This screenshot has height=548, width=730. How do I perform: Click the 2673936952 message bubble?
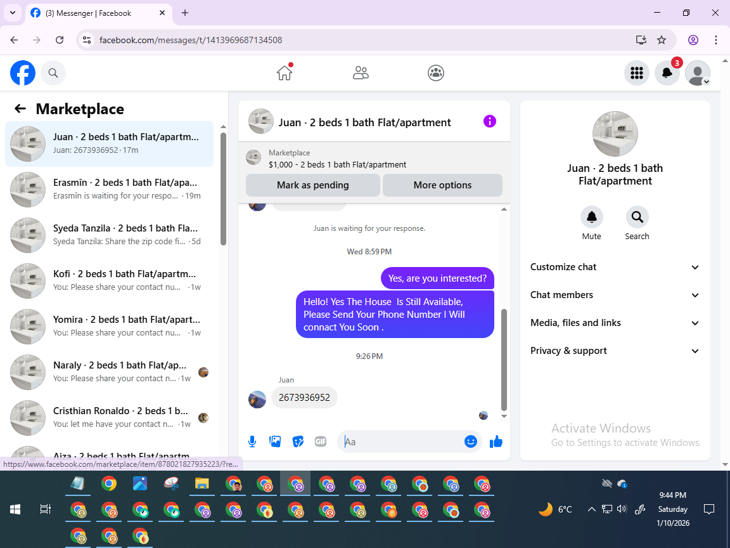[304, 398]
